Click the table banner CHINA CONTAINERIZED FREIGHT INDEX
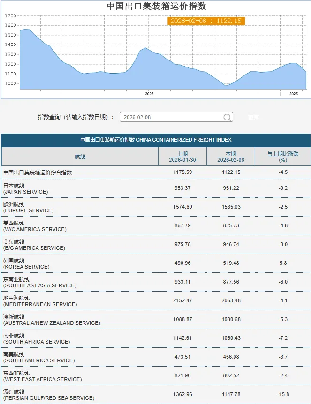The width and height of the screenshot is (311, 404). coord(156,140)
